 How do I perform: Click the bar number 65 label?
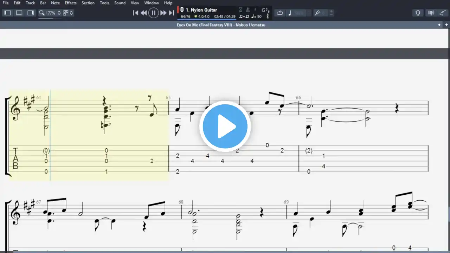168,98
